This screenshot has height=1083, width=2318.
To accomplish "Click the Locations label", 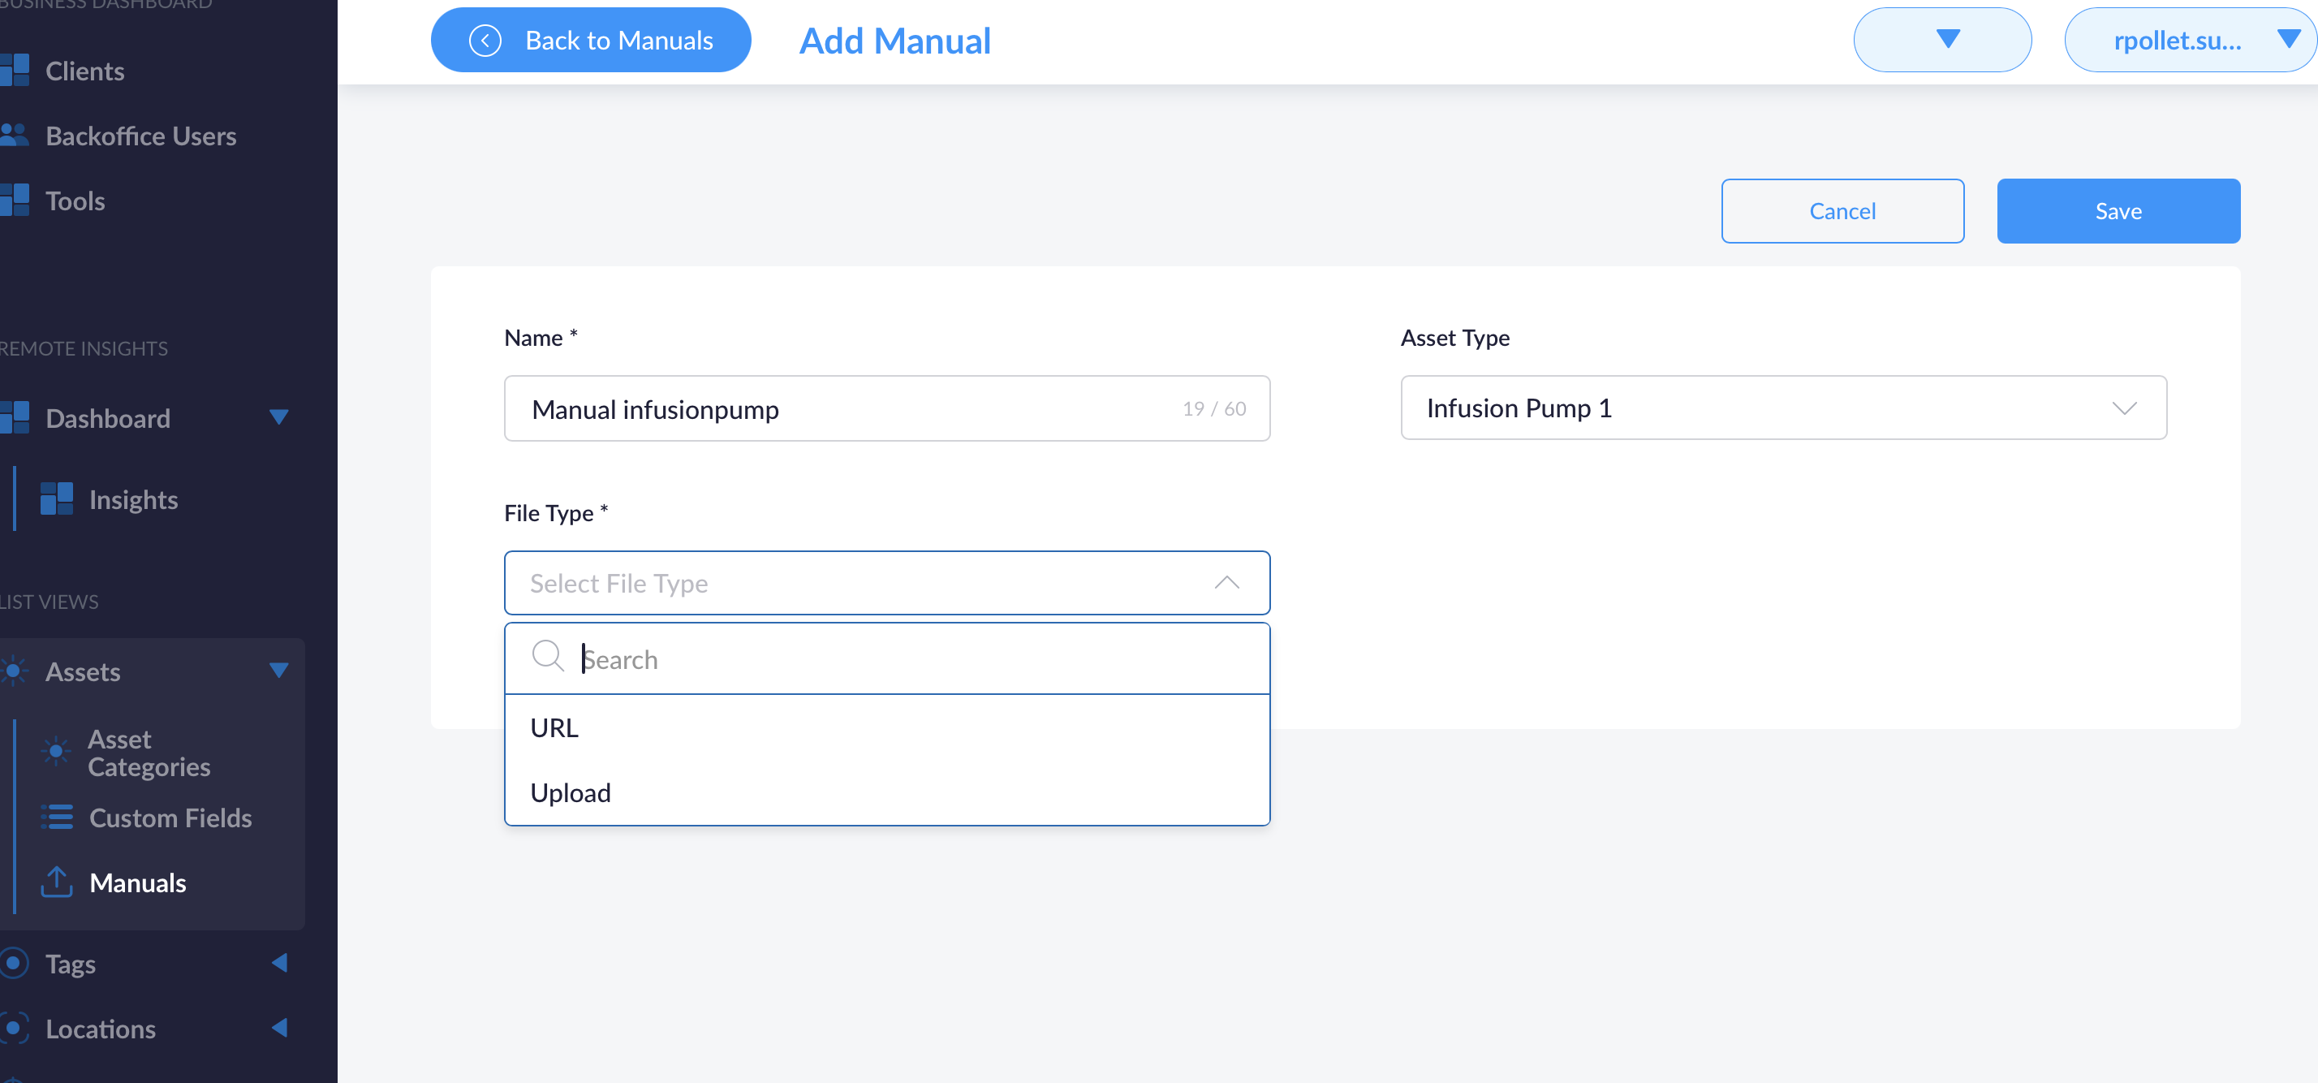I will point(101,1028).
